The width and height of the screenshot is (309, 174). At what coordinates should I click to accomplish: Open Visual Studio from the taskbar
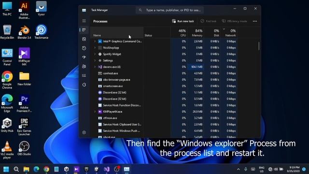[x=107, y=169]
